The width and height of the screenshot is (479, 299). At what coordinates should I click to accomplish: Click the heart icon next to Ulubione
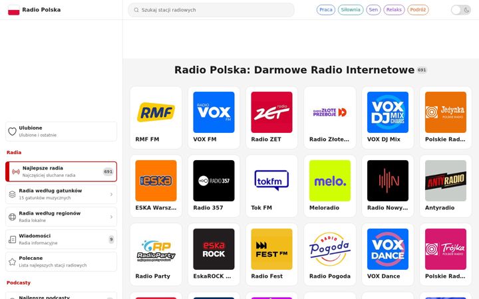point(12,132)
